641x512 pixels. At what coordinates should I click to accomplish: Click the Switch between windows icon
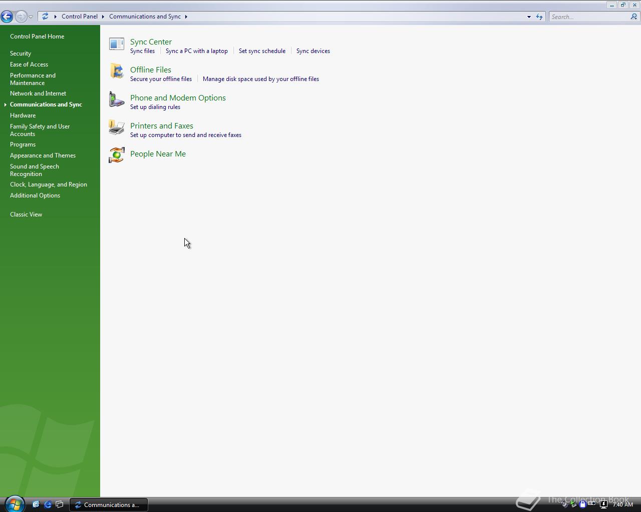tap(60, 504)
